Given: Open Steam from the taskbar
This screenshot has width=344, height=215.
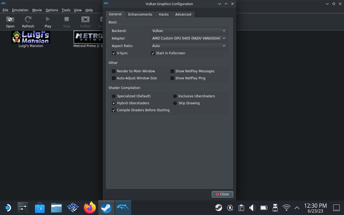Looking at the screenshot, I should 106,207.
